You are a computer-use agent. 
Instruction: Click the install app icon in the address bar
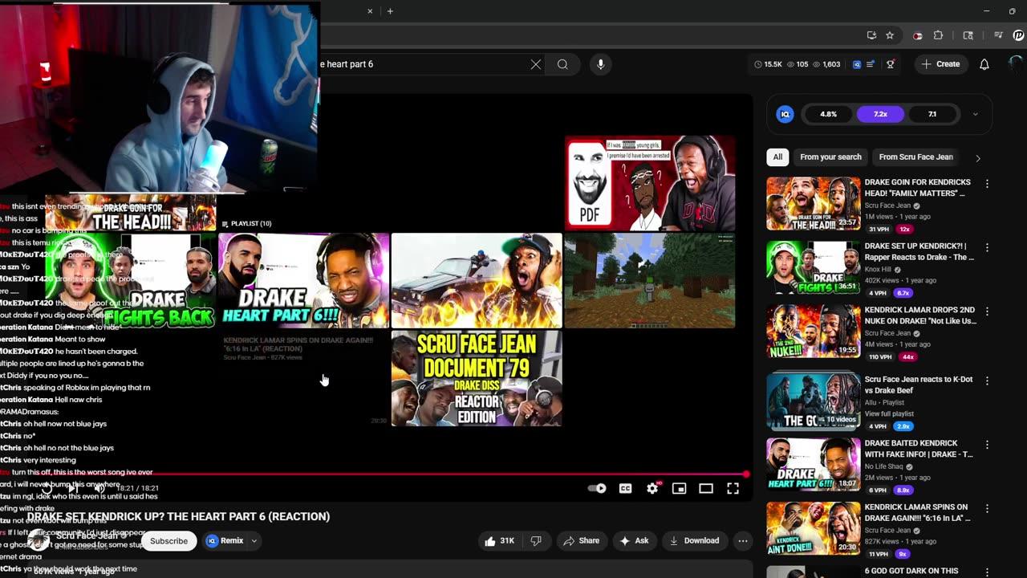[872, 35]
